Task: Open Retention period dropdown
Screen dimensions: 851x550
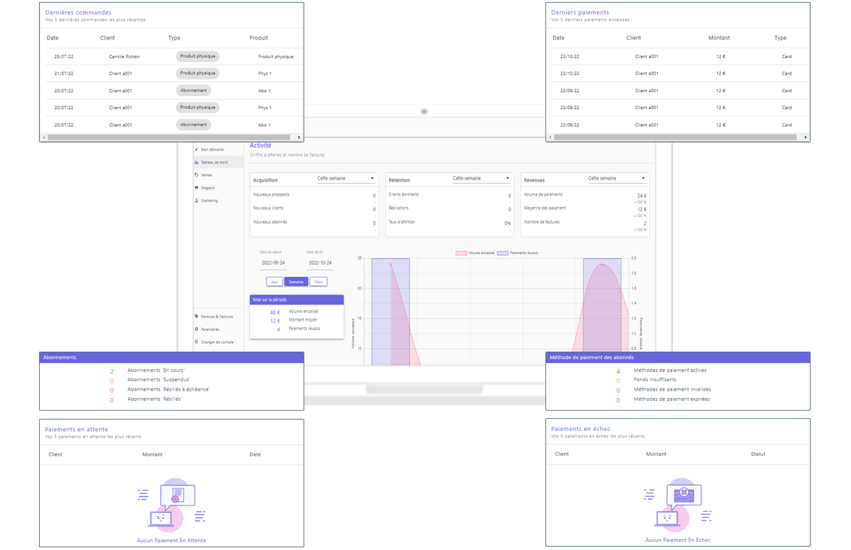Action: point(481,179)
